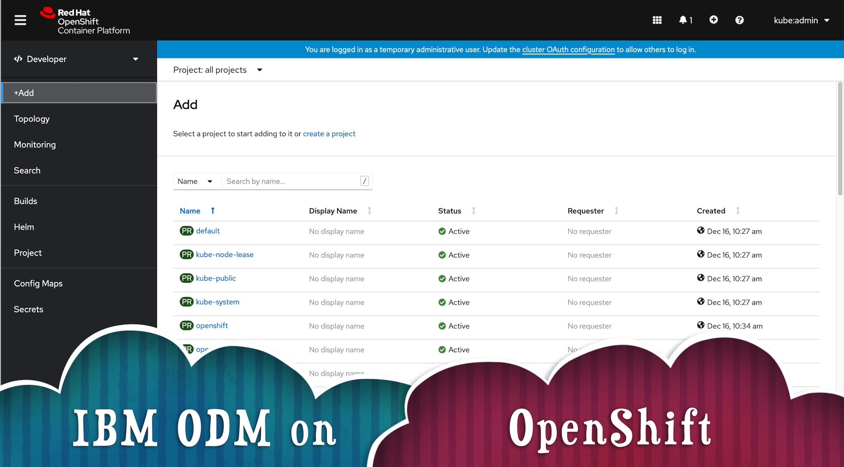The height and width of the screenshot is (467, 844).
Task: Toggle the hamburger navigation menu
Action: coord(20,20)
